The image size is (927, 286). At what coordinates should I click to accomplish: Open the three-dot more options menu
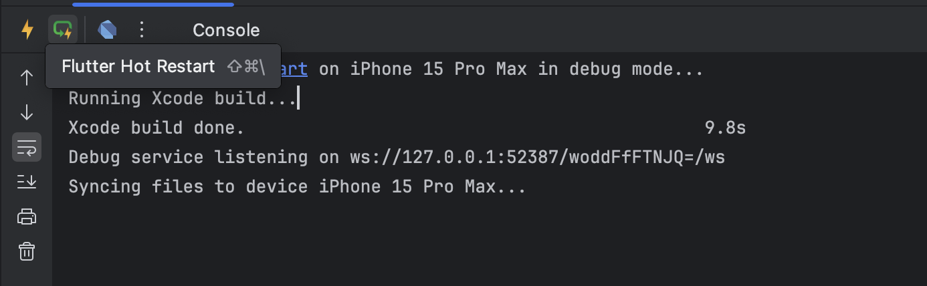[x=141, y=30]
